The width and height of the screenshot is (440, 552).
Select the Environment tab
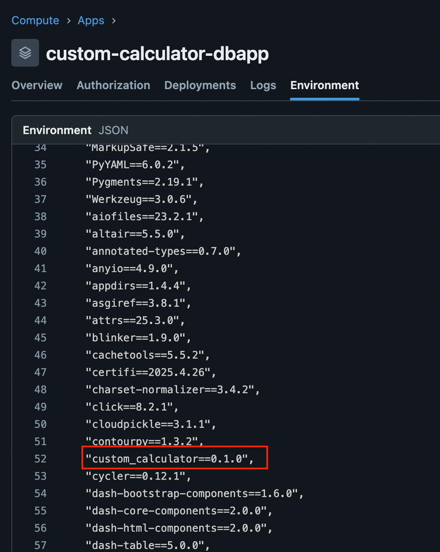point(324,85)
